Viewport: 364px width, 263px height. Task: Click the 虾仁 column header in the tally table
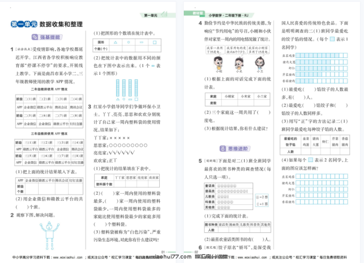[325, 142]
